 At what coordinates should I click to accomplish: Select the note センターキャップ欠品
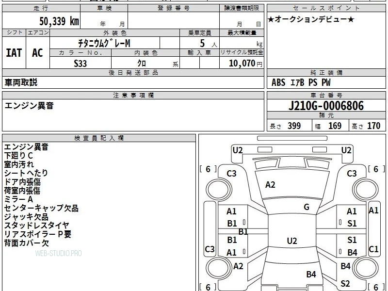41,208
